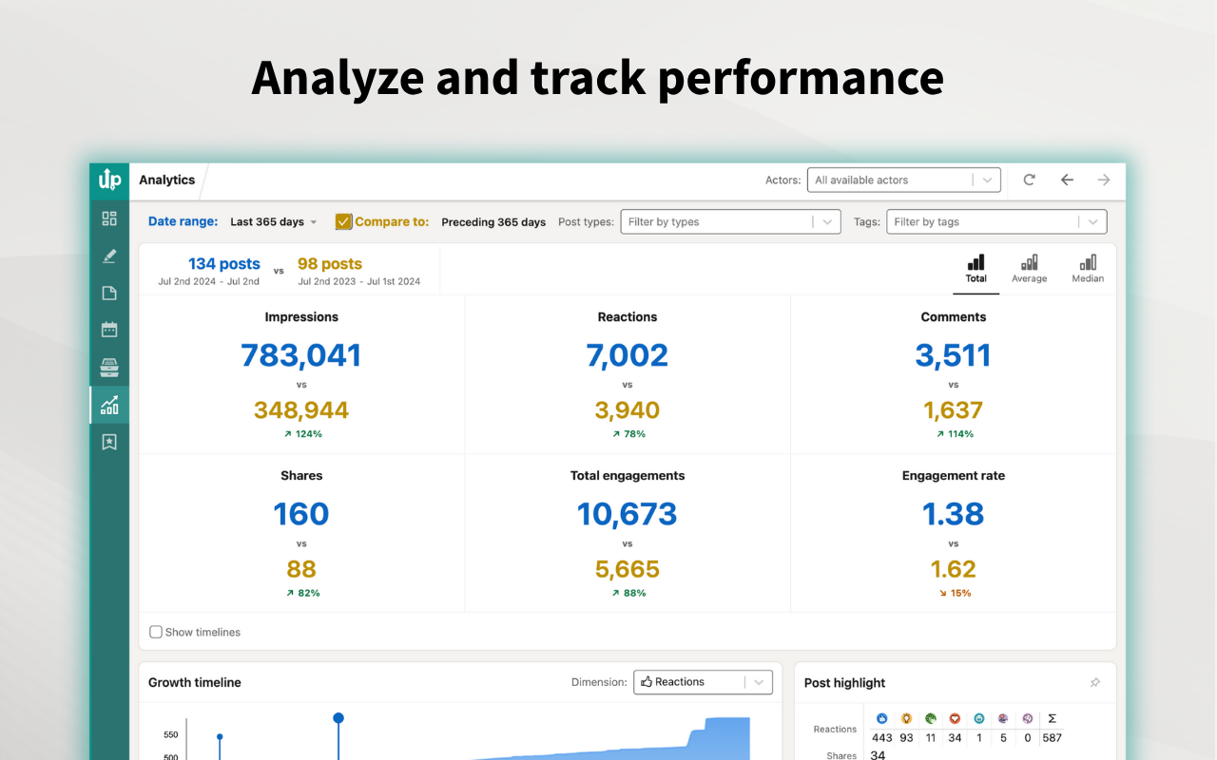Click the reactions total 587

point(1052,737)
